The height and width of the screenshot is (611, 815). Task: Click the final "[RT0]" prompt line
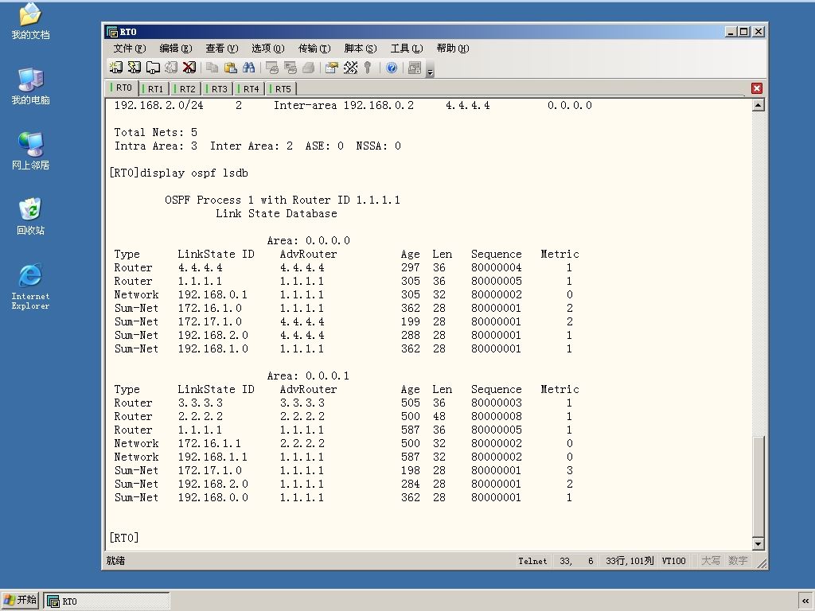pos(124,538)
